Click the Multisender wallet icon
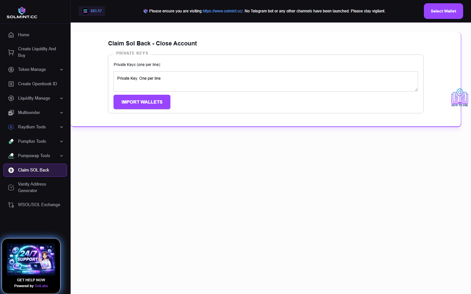471x294 pixels. [11, 112]
